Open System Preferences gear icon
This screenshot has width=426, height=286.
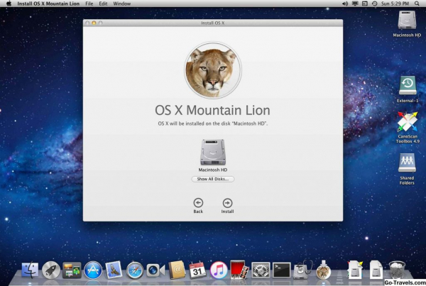[261, 270]
